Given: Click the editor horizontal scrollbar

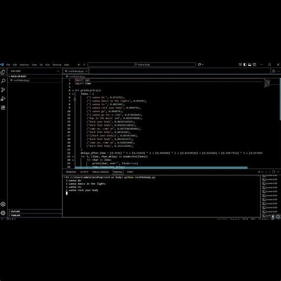Looking at the screenshot, I should click(x=161, y=168).
